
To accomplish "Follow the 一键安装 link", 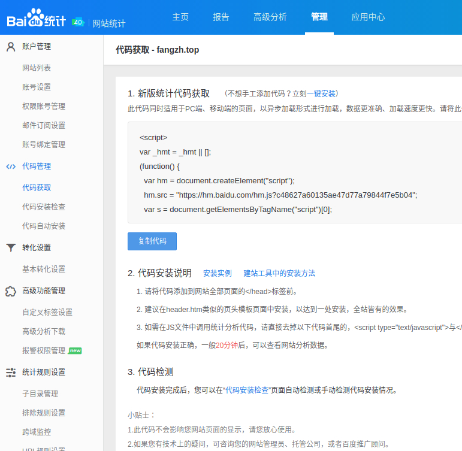I will click(321, 93).
